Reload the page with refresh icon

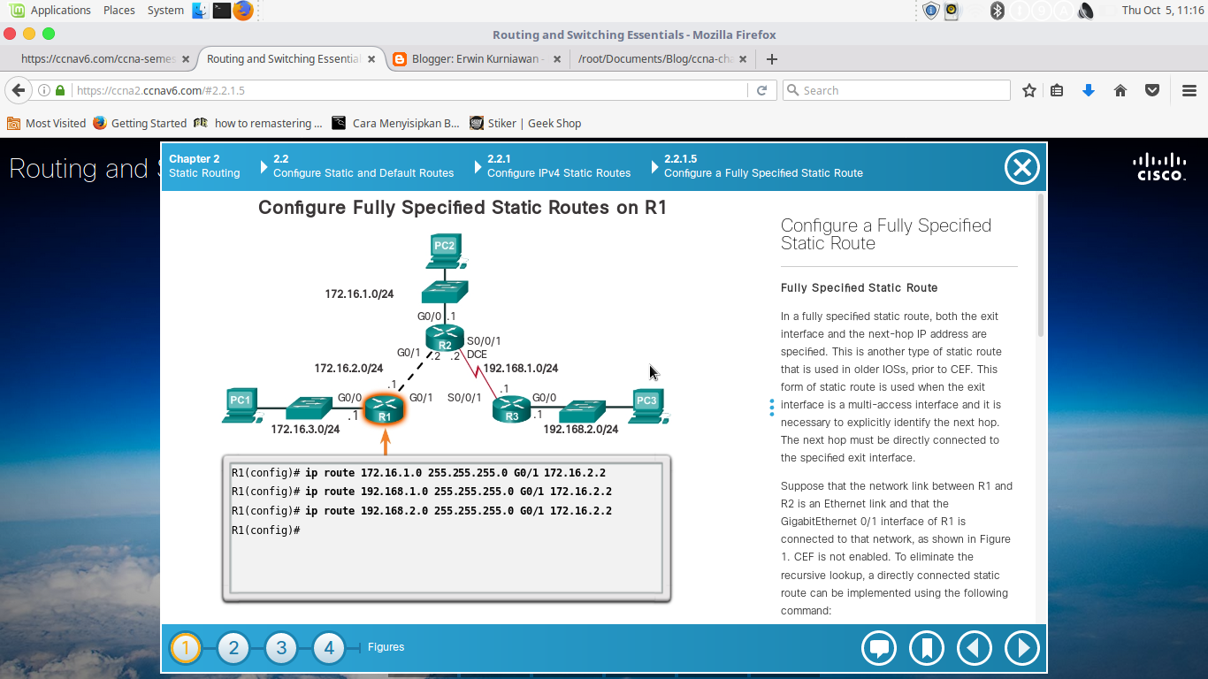(x=760, y=89)
